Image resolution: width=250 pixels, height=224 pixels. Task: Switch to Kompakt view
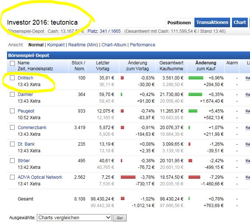coord(56,45)
